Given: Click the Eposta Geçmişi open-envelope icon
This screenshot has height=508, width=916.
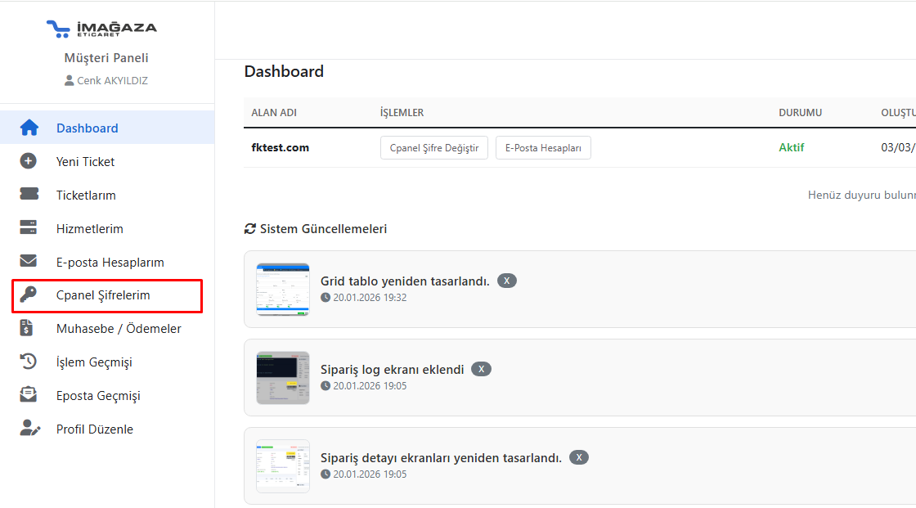Looking at the screenshot, I should pyautogui.click(x=29, y=396).
